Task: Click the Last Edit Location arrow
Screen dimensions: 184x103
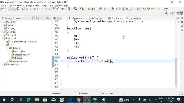Action: (x=145, y=9)
